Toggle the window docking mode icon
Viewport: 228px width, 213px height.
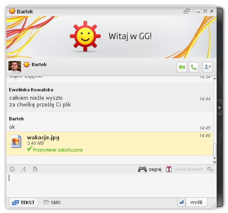click(187, 11)
